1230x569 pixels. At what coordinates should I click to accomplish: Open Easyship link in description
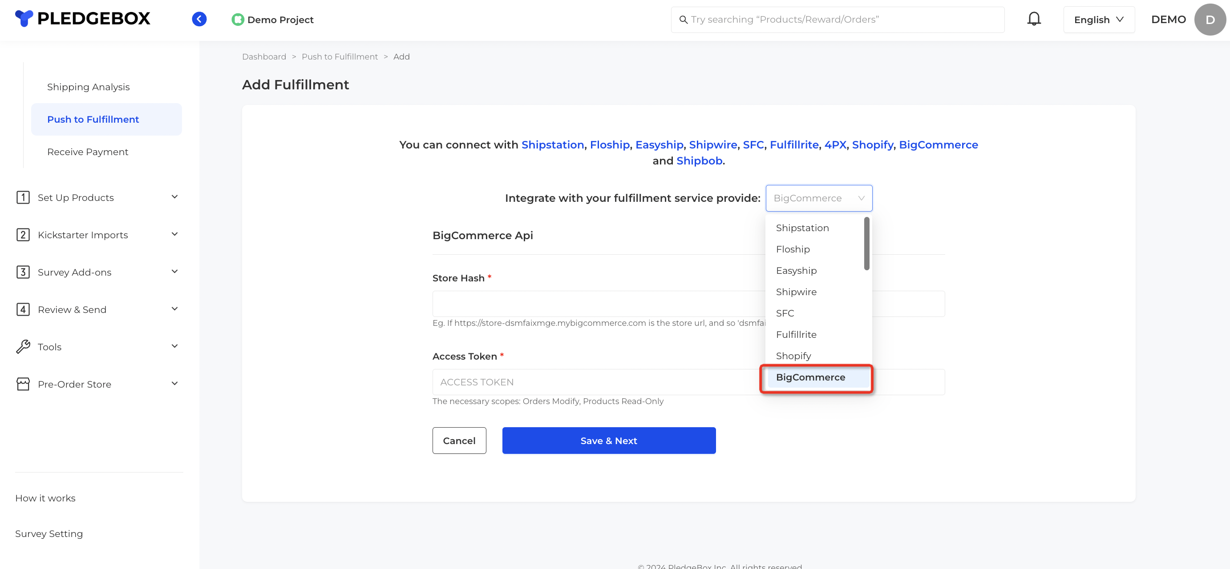coord(659,144)
